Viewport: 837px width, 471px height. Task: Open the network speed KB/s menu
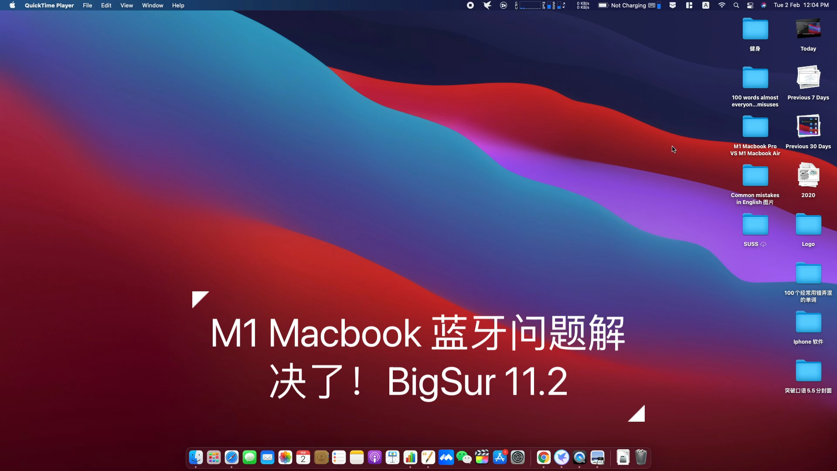pyautogui.click(x=583, y=5)
